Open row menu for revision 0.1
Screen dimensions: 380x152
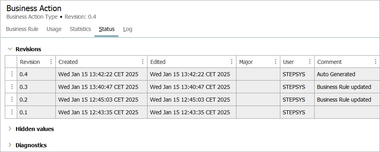12,112
